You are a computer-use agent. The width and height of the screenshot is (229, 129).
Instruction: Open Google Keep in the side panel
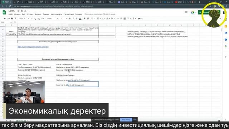[226, 26]
